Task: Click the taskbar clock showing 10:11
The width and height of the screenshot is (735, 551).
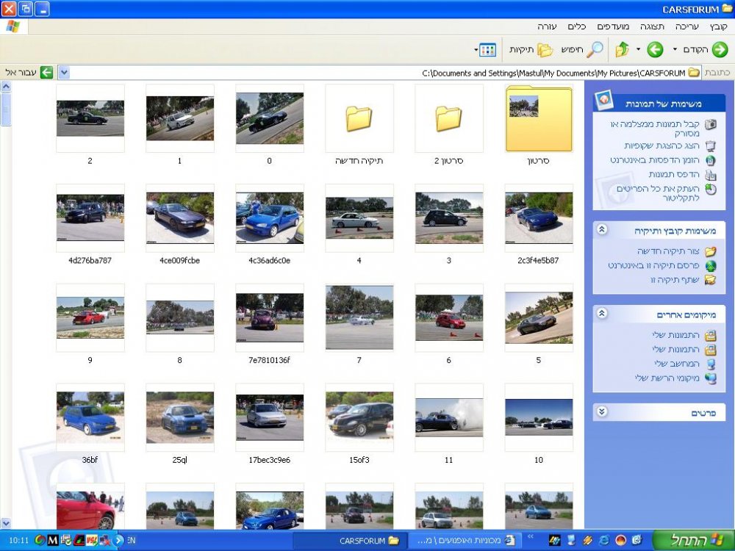Action: (x=19, y=541)
